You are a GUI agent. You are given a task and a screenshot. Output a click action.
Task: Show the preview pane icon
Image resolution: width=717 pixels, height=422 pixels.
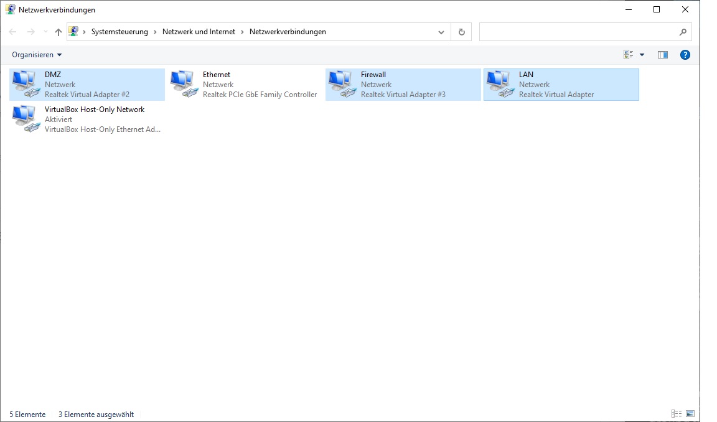[x=663, y=55]
